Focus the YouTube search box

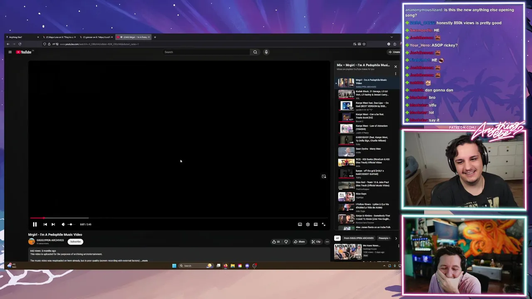click(206, 52)
